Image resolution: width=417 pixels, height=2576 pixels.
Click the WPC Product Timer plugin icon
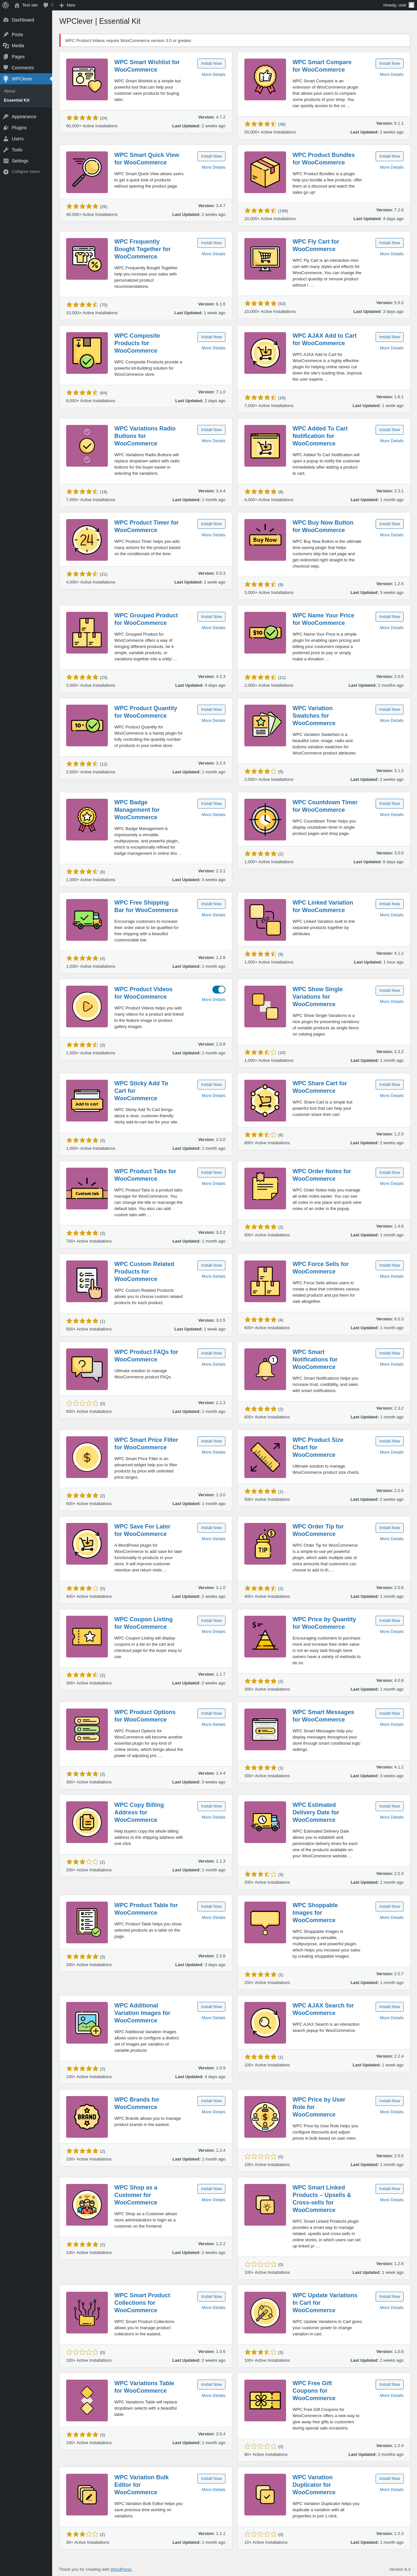(87, 540)
